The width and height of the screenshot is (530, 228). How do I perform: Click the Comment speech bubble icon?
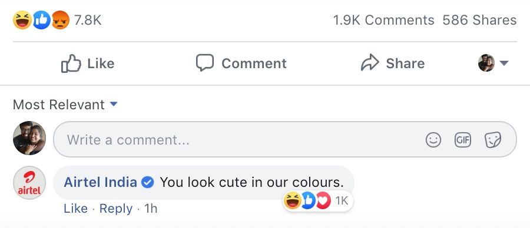[x=205, y=63]
